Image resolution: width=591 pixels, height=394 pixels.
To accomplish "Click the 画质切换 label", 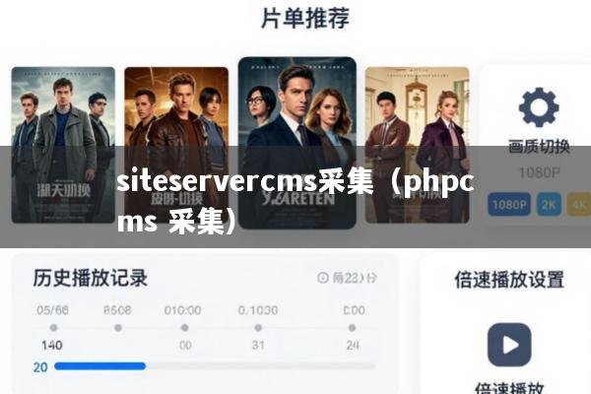I will (x=539, y=147).
